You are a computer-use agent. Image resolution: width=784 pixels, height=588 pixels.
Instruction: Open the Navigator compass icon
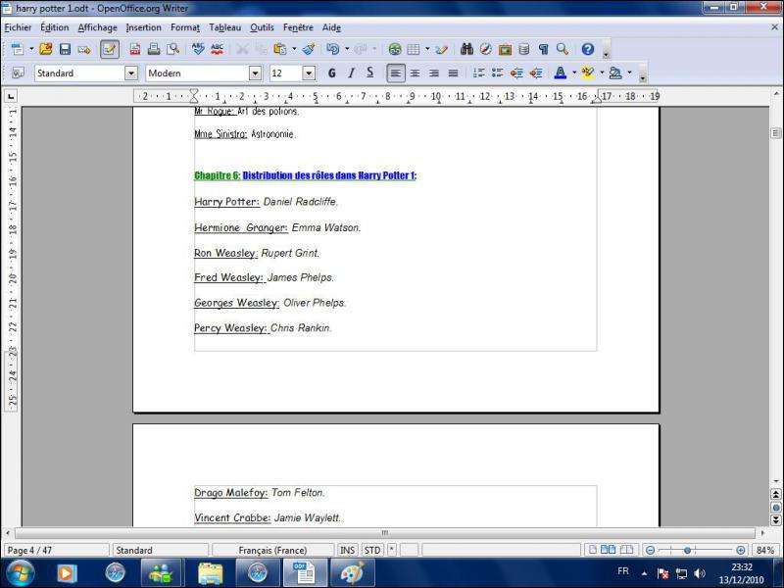tap(486, 49)
